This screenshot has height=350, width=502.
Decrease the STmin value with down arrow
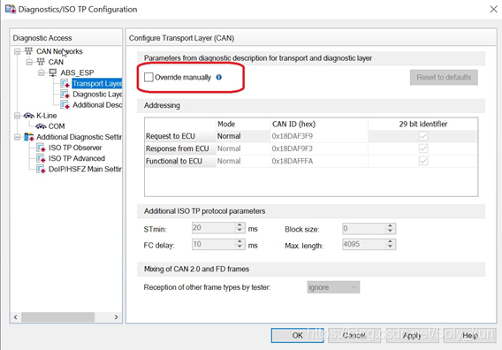pos(240,231)
